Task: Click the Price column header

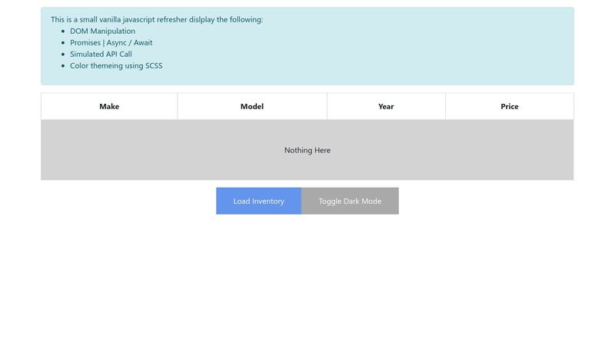Action: [509, 106]
